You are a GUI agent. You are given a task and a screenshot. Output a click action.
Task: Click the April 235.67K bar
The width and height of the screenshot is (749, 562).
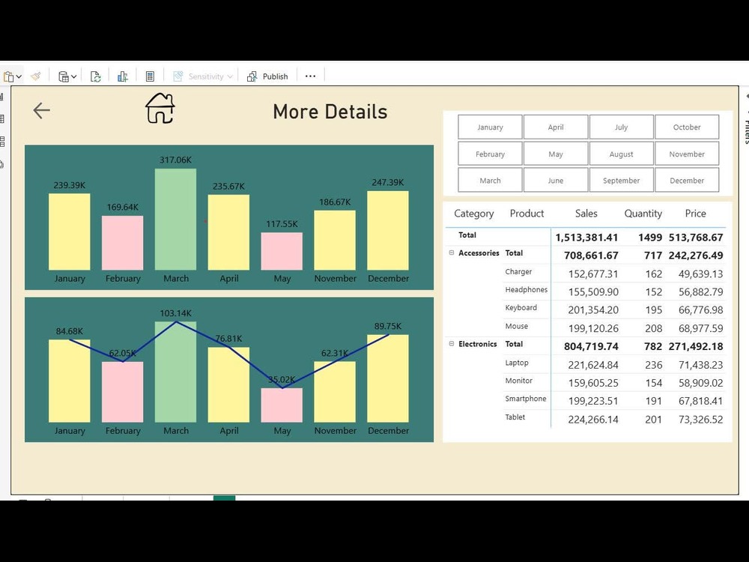click(228, 232)
